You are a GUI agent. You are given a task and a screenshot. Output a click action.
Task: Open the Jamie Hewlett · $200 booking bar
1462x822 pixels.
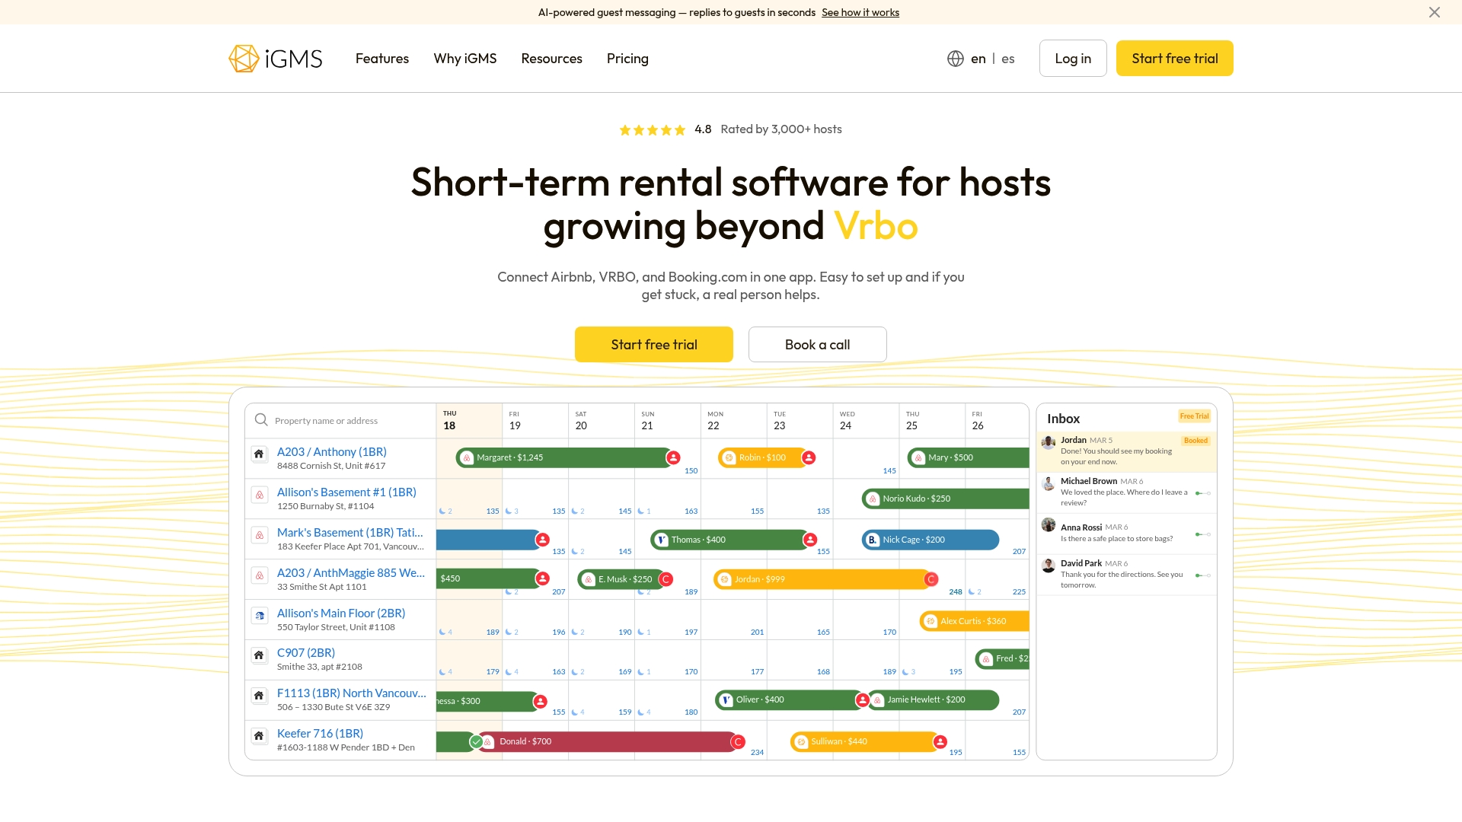click(933, 699)
